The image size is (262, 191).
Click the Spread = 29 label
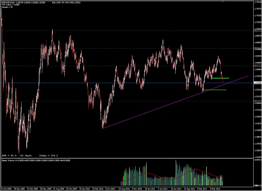(x=7, y=7)
